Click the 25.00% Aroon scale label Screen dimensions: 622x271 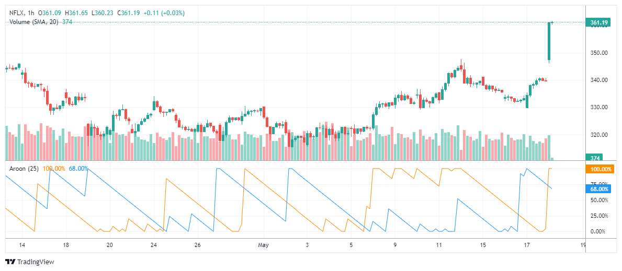click(x=598, y=216)
